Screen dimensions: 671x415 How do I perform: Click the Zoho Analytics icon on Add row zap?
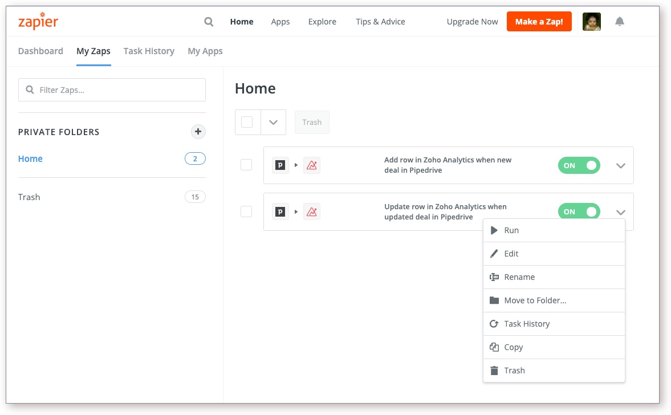312,165
